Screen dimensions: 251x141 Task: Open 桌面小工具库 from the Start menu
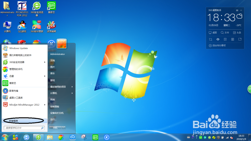(25, 98)
